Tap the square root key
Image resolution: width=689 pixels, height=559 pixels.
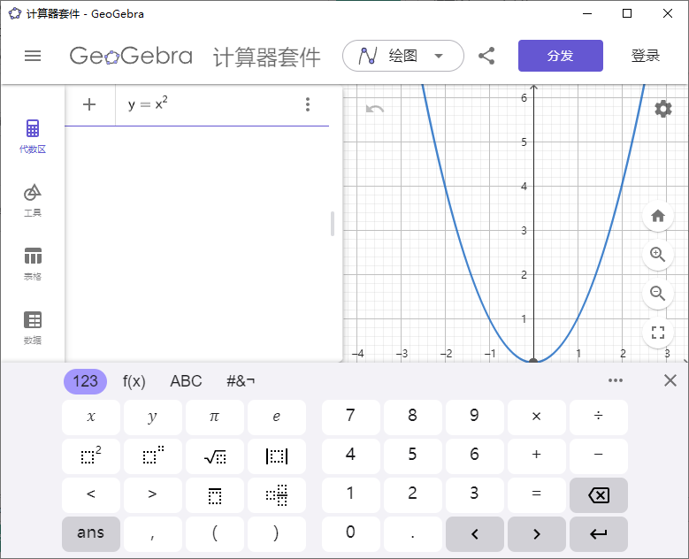pyautogui.click(x=215, y=456)
